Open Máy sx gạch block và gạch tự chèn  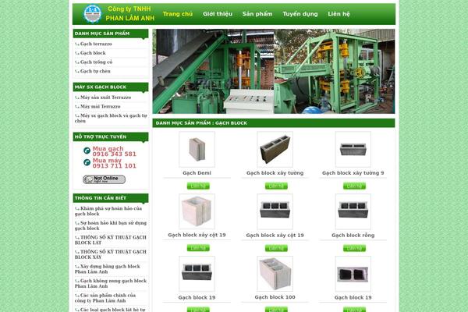[111, 119]
